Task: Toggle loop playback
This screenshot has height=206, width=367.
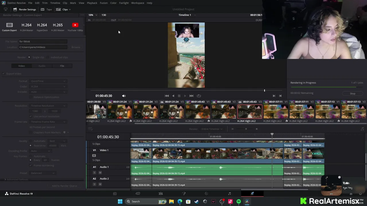Action: 199,96
